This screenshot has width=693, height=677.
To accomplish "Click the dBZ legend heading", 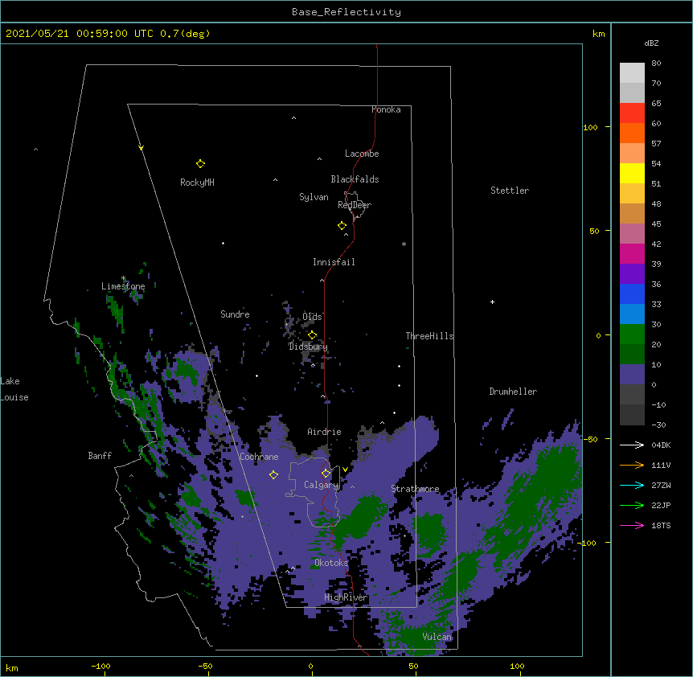I will coord(651,43).
